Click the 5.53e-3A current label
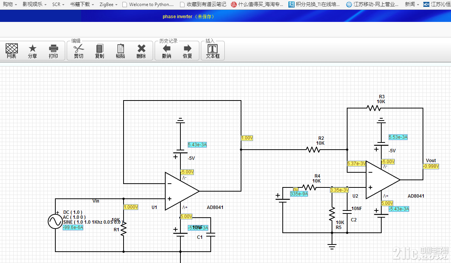The height and width of the screenshot is (263, 451). pos(398,137)
